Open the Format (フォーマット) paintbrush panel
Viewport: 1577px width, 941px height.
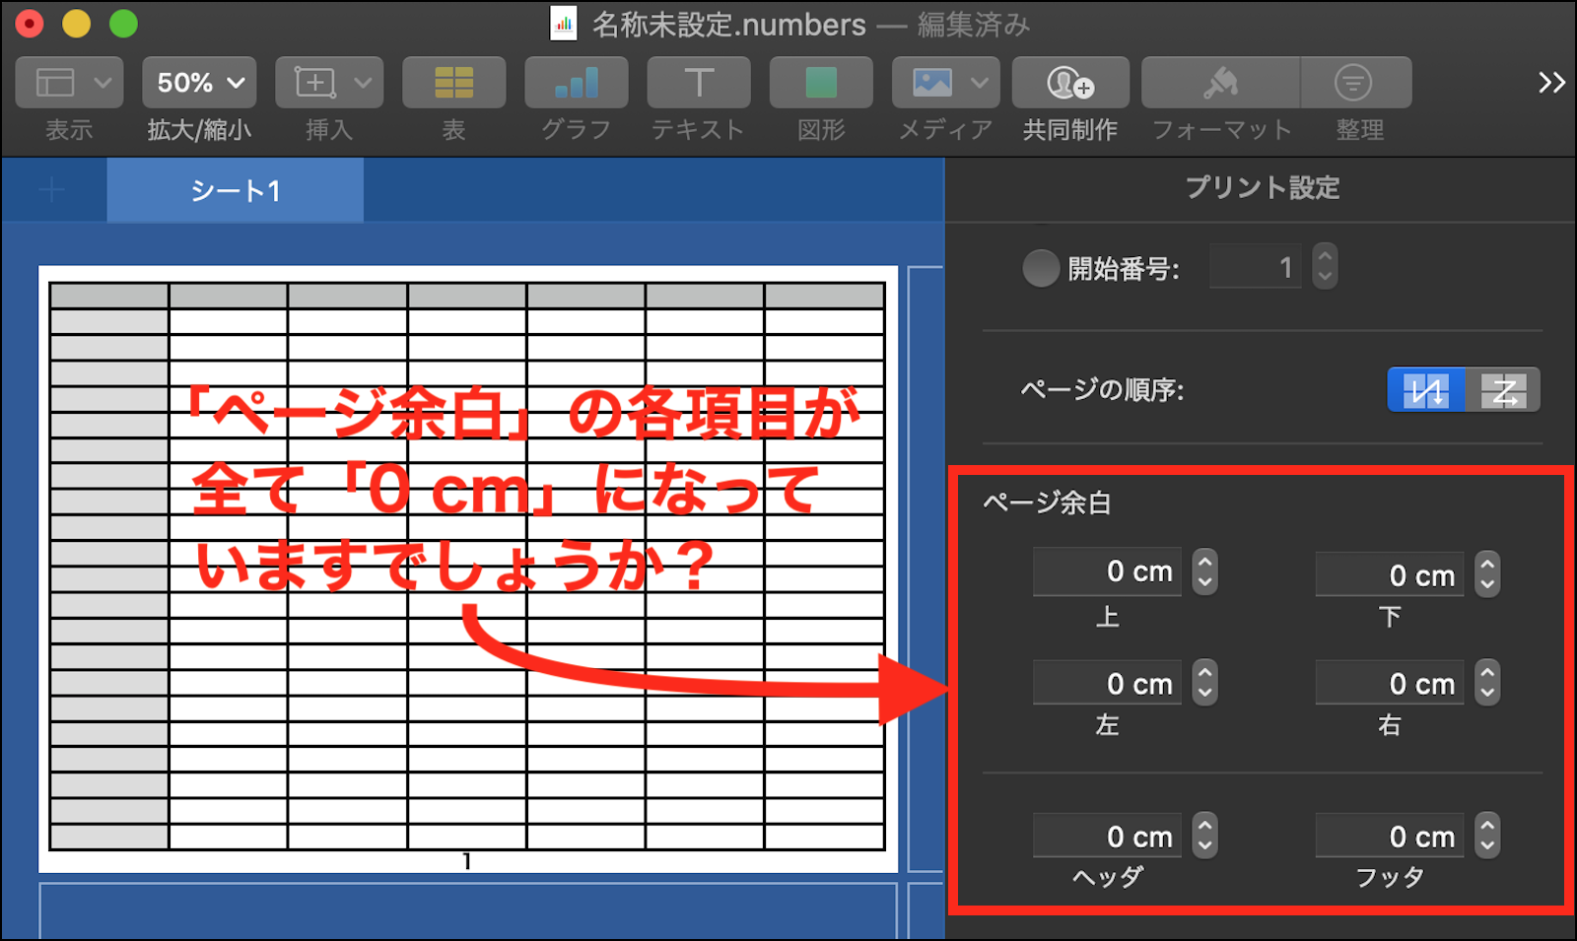1220,83
